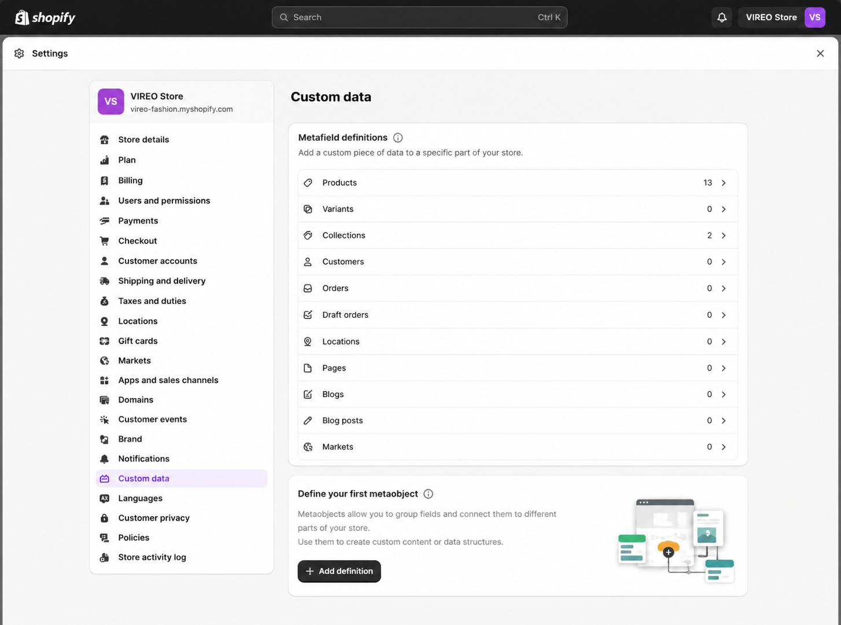Click the Variants layers icon
The width and height of the screenshot is (841, 625).
(308, 209)
